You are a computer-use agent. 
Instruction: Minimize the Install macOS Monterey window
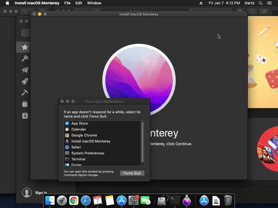[40, 14]
